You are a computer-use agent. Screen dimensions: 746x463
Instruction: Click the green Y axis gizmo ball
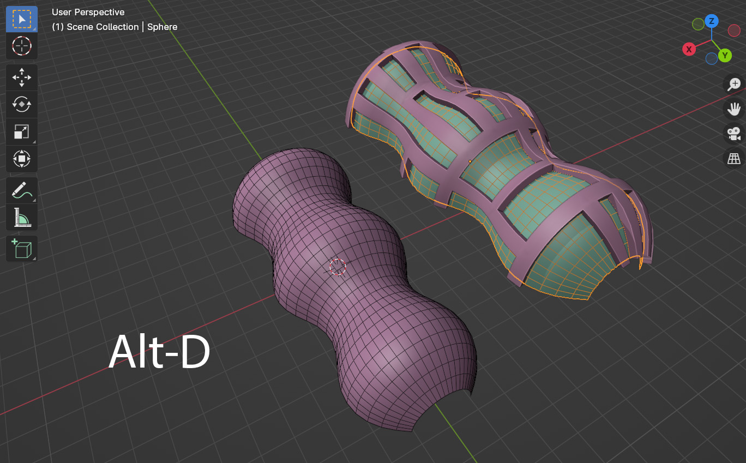click(725, 55)
